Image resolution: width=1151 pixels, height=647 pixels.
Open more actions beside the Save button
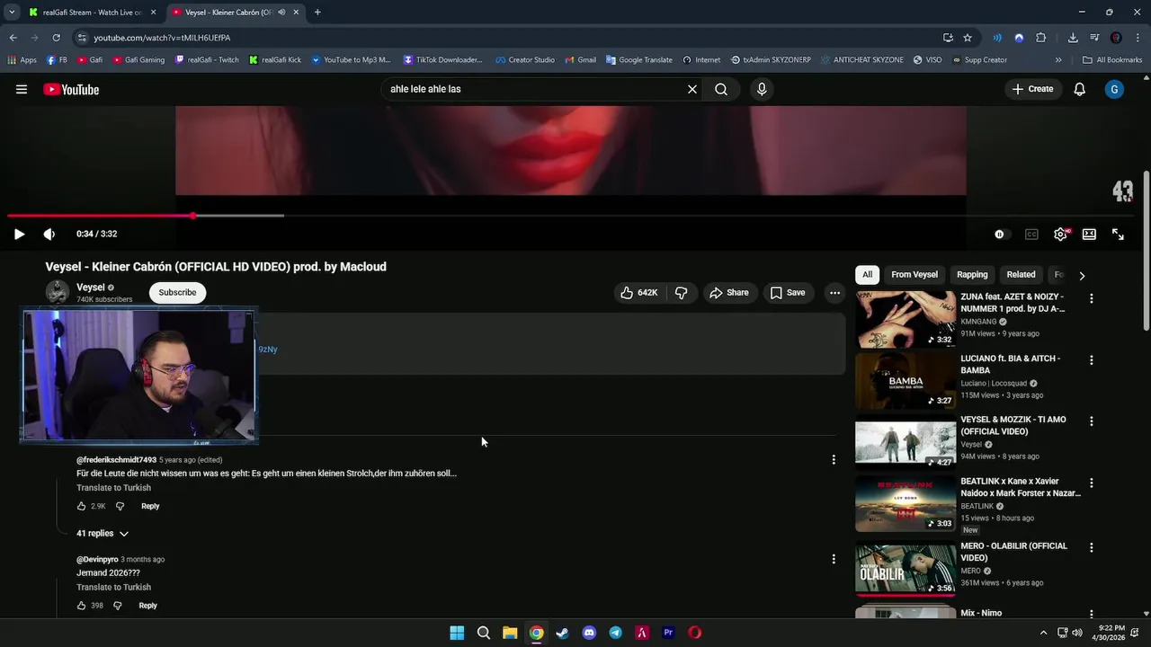(x=834, y=292)
